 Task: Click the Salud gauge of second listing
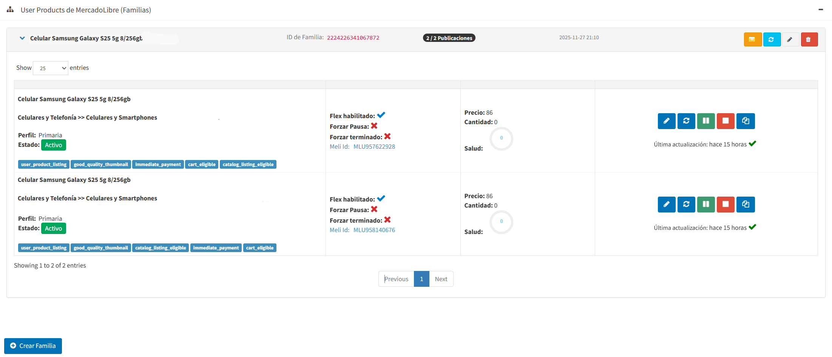click(x=501, y=222)
